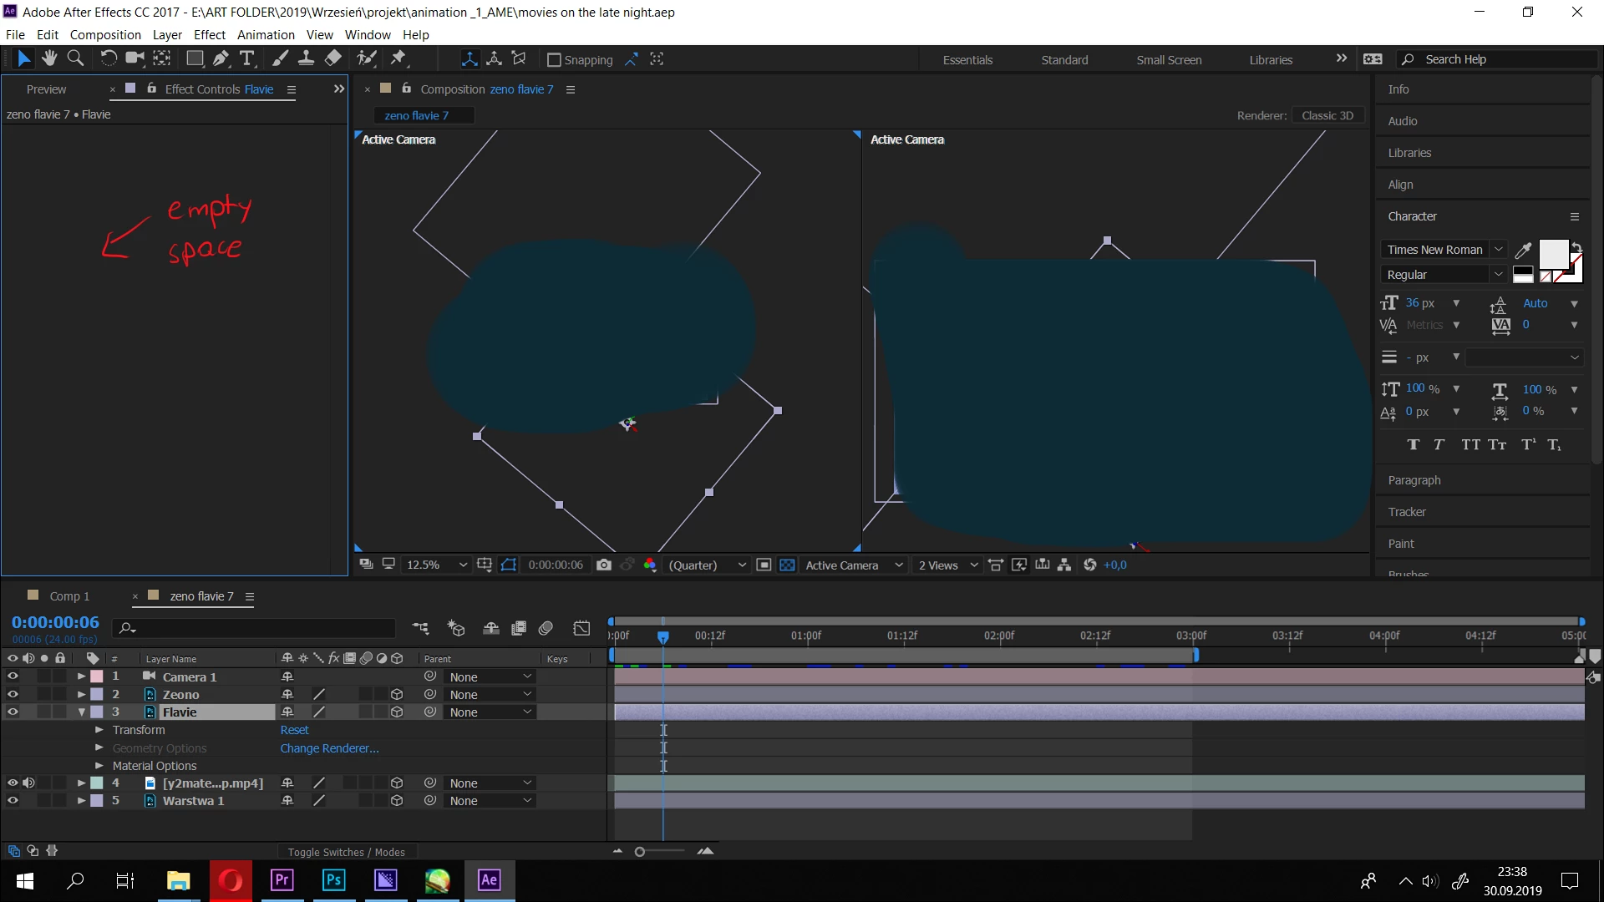
Task: Open the Animation menu
Action: (266, 35)
